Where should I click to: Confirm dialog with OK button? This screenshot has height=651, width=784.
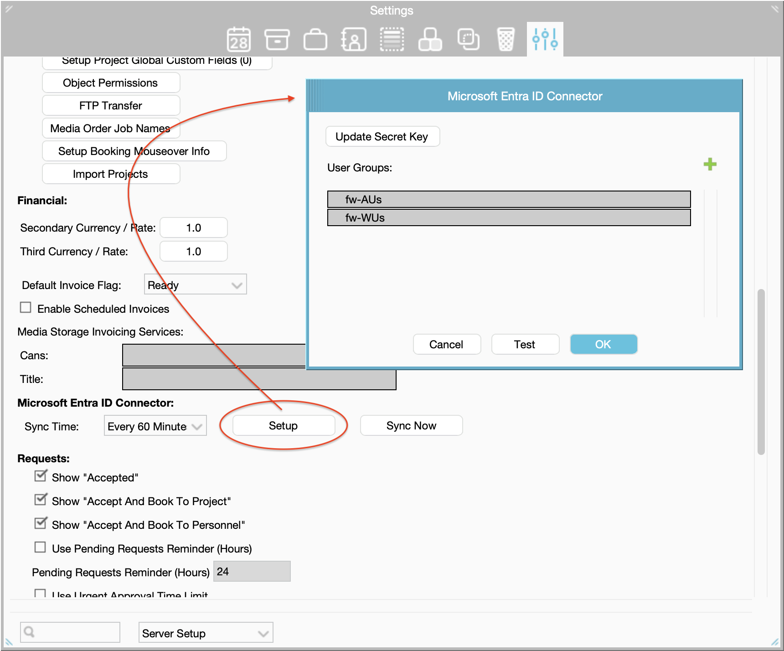pos(603,344)
